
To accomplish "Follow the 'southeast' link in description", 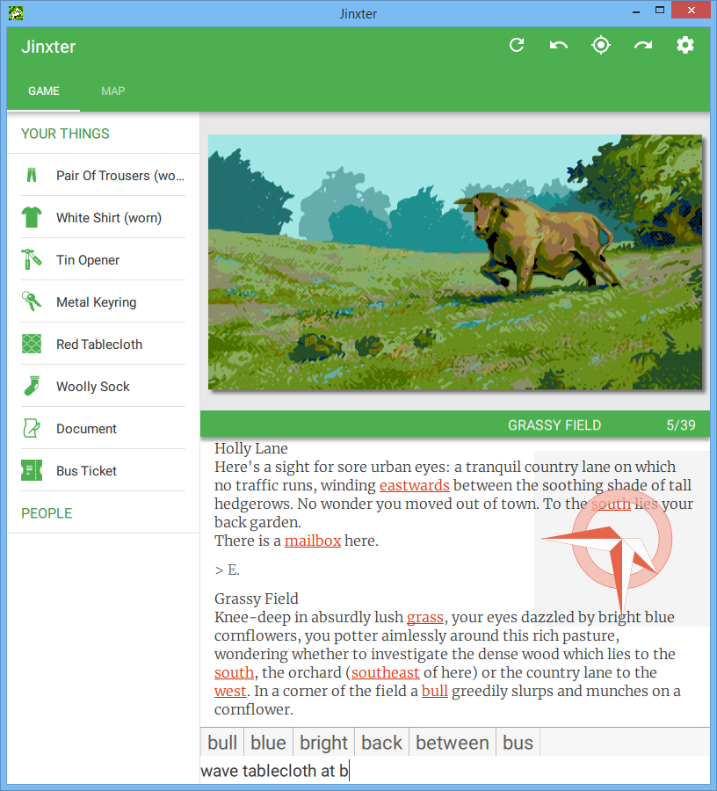I will point(385,673).
